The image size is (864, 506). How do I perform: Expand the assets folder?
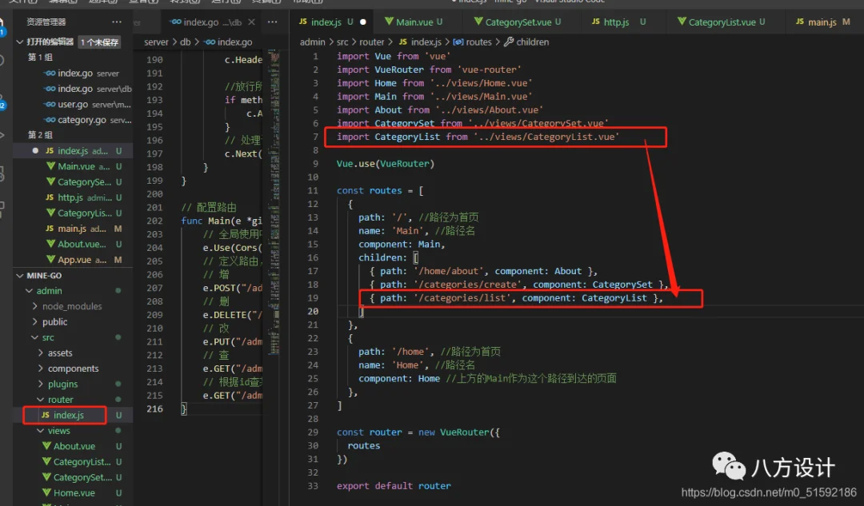point(41,353)
